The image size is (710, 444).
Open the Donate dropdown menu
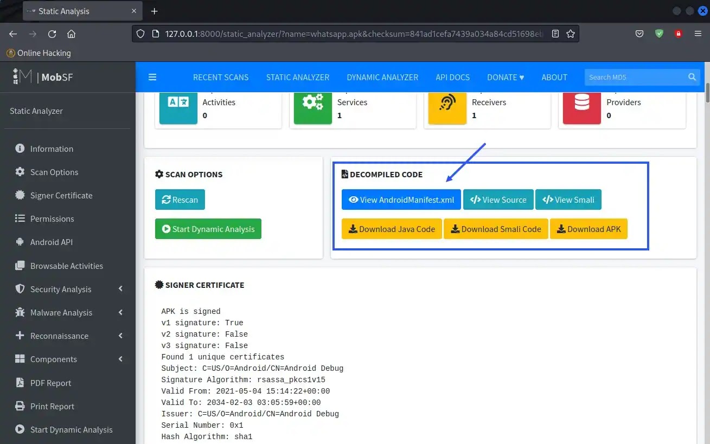(506, 77)
